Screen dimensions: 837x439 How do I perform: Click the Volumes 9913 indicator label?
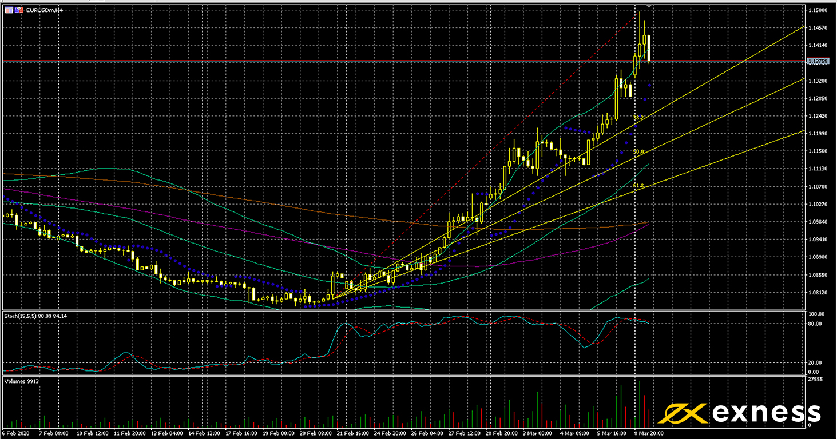point(21,381)
